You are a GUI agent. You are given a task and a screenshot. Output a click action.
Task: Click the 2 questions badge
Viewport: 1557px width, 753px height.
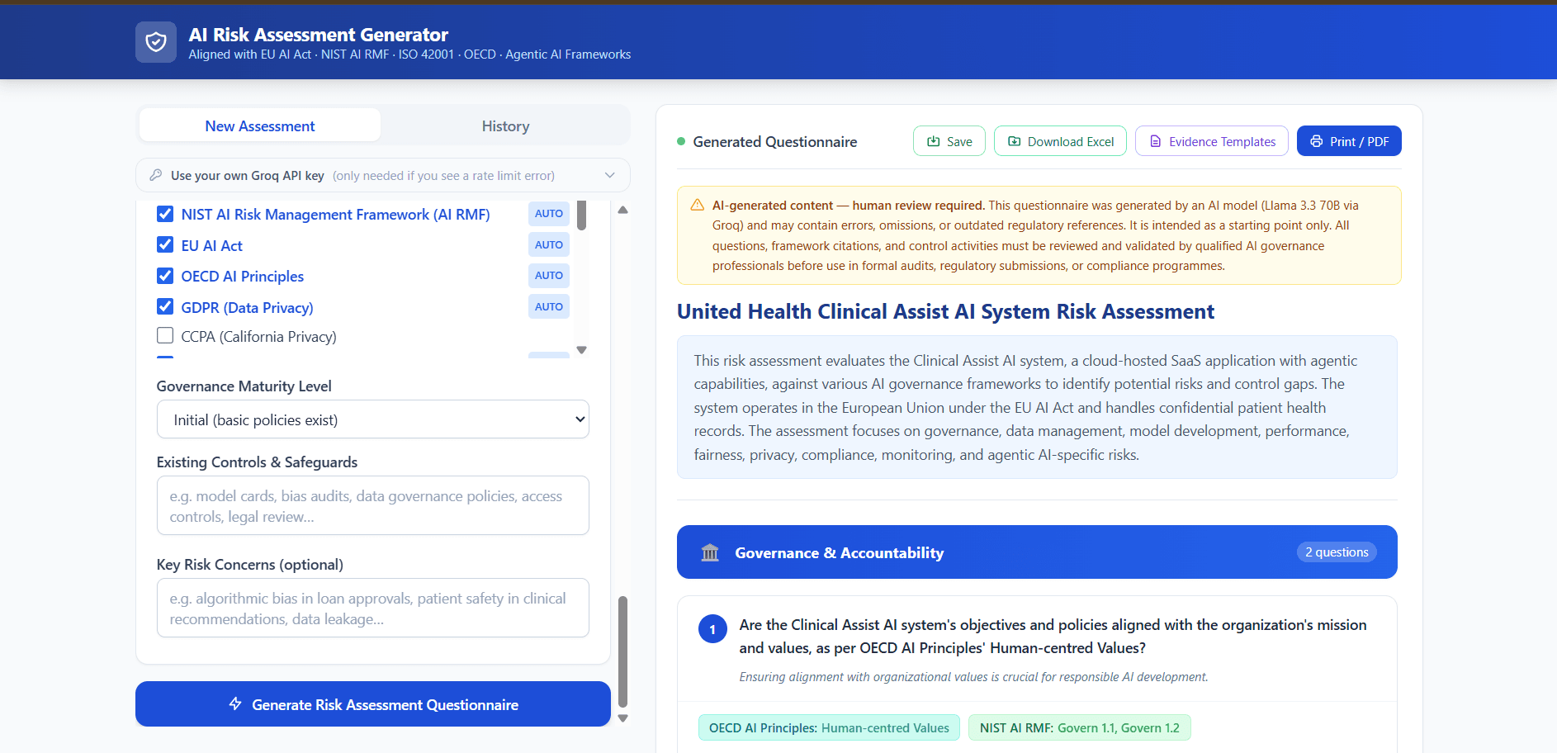1337,552
